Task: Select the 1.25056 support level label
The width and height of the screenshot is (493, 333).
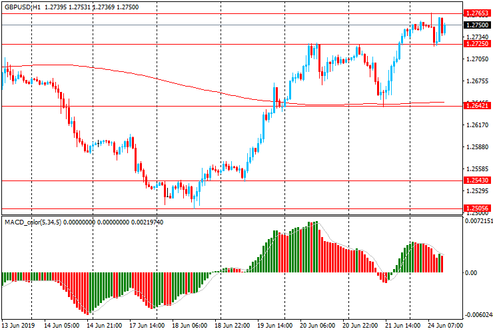Action: click(x=477, y=208)
